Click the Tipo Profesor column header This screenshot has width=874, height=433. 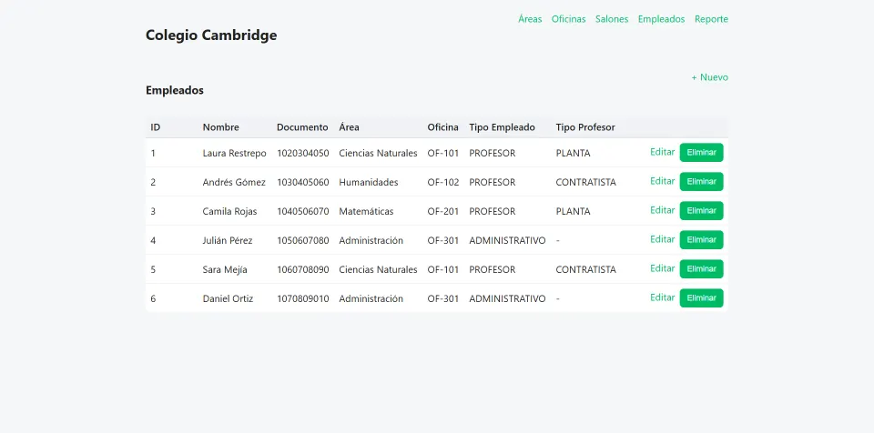pyautogui.click(x=585, y=127)
